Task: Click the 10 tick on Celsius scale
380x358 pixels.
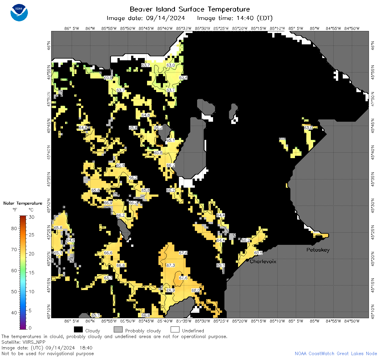Action: [x=32, y=291]
